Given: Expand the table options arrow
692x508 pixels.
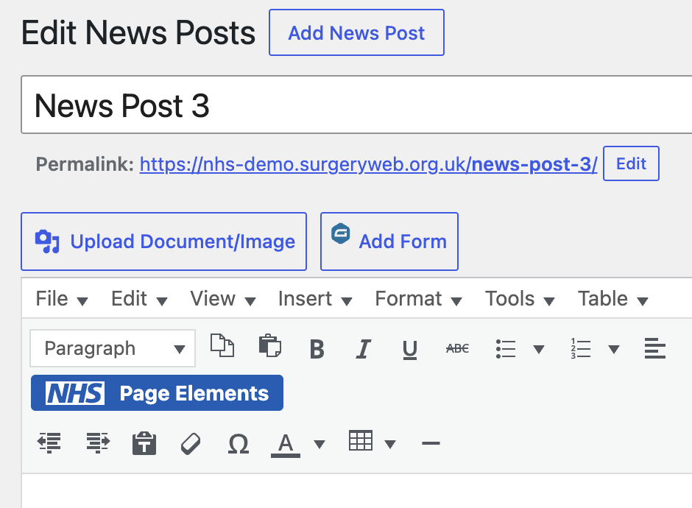Looking at the screenshot, I should (x=389, y=444).
